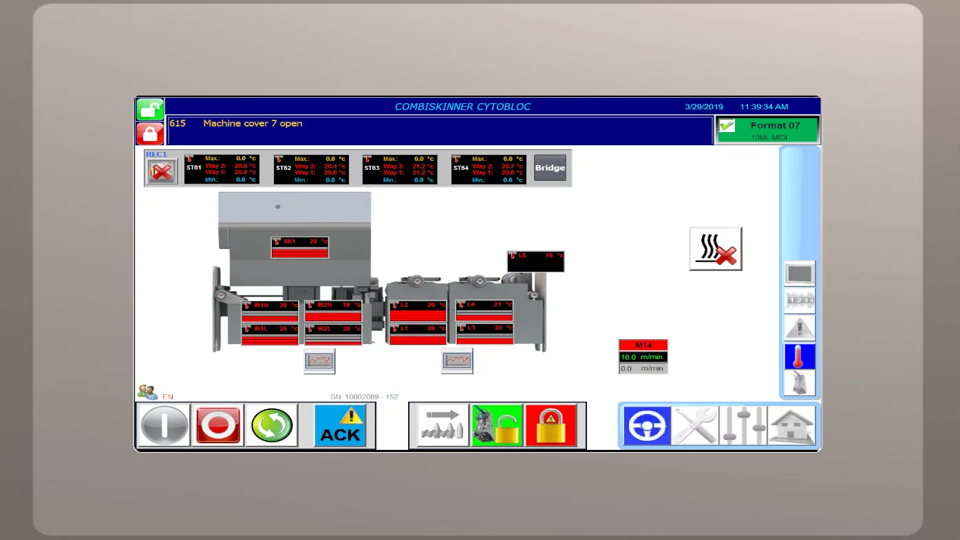Viewport: 960px width, 540px height.
Task: Toggle the heating disabled icon
Action: click(716, 249)
